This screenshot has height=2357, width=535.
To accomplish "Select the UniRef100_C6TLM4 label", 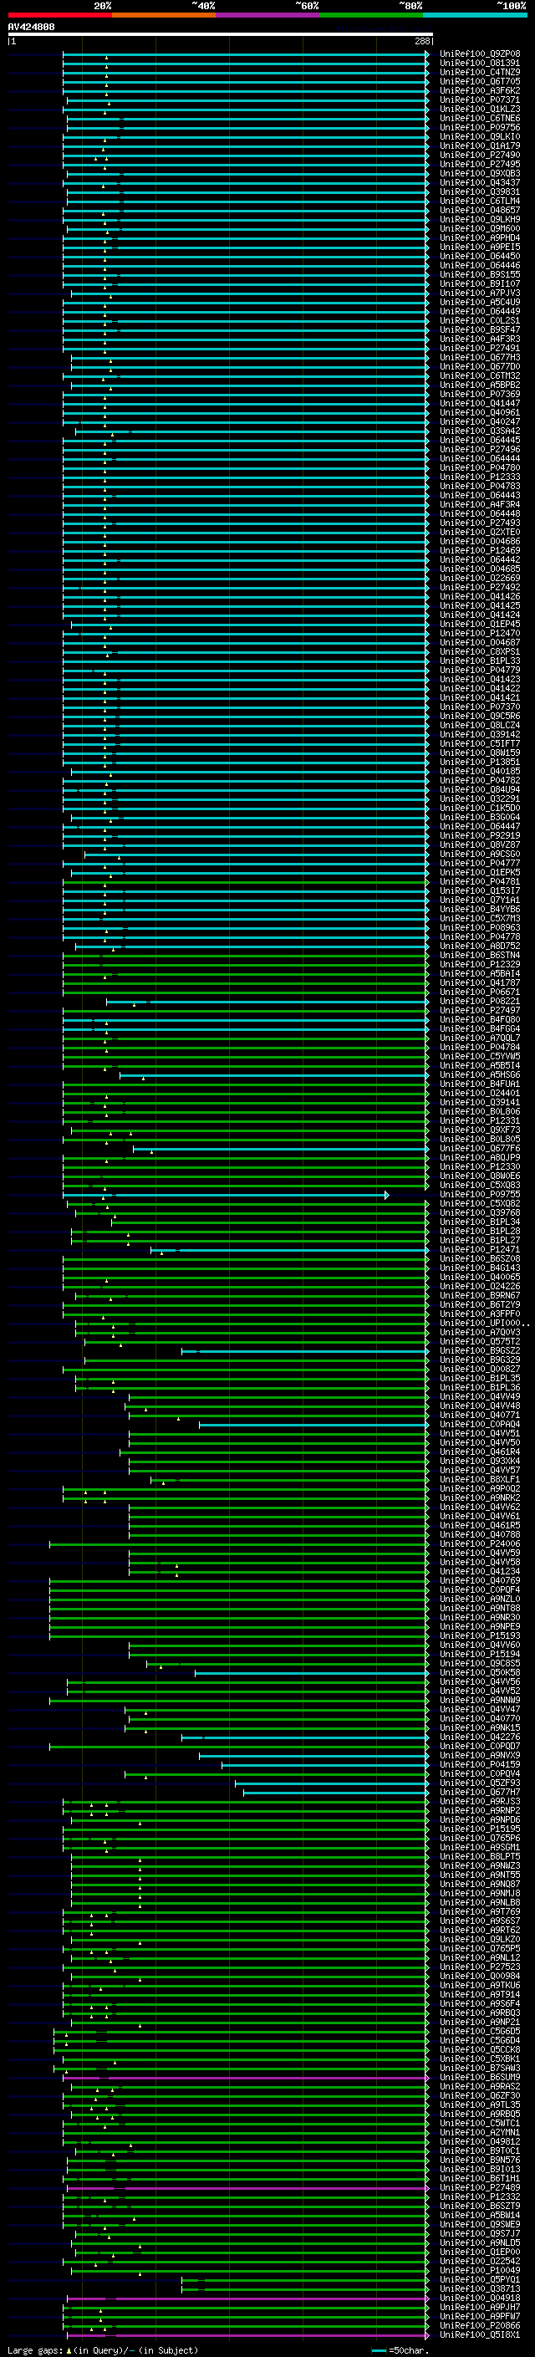I will tap(480, 201).
